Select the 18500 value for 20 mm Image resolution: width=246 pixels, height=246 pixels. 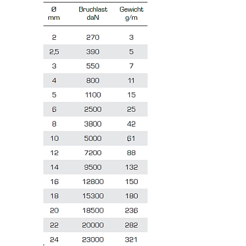93,211
